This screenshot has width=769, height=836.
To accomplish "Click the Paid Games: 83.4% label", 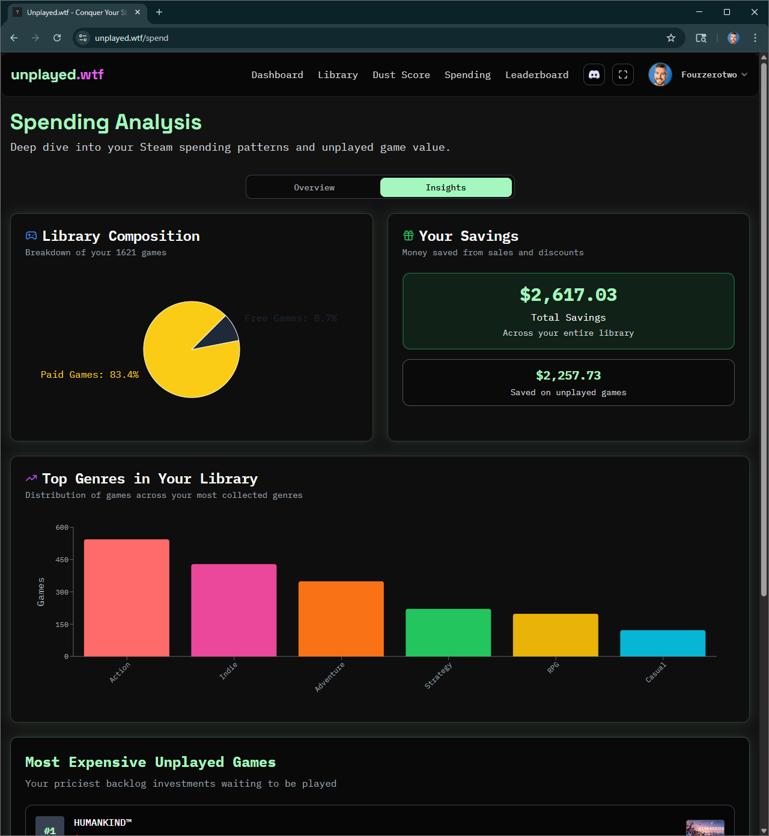I will click(x=90, y=375).
